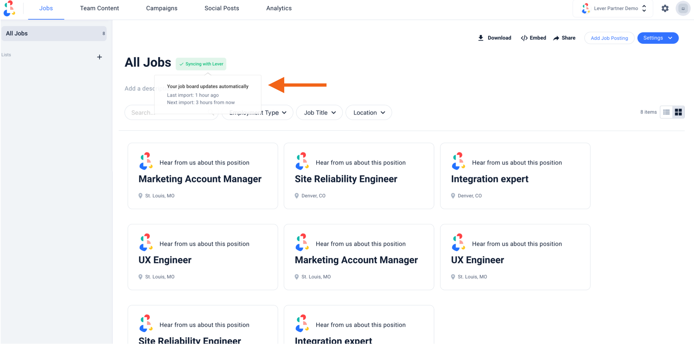Click Add Job Posting button
This screenshot has height=344, width=694.
tap(609, 38)
